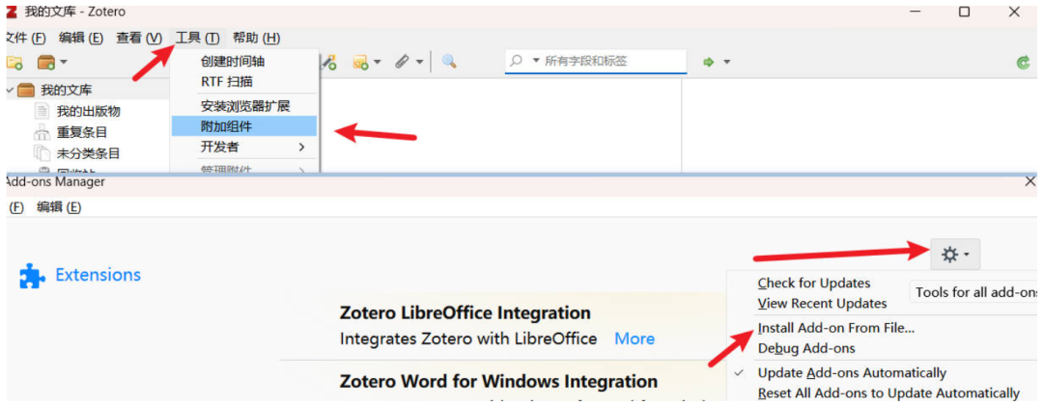Open the 查看 (V) menu

click(x=138, y=38)
